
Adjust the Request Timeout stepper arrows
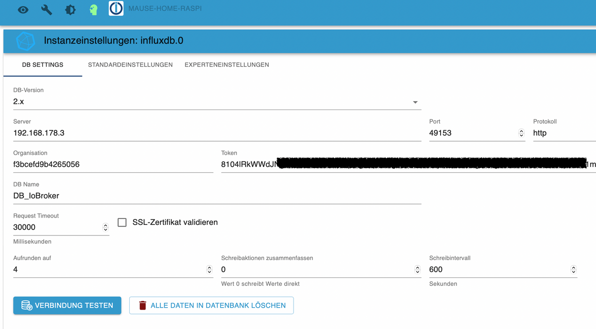click(105, 227)
